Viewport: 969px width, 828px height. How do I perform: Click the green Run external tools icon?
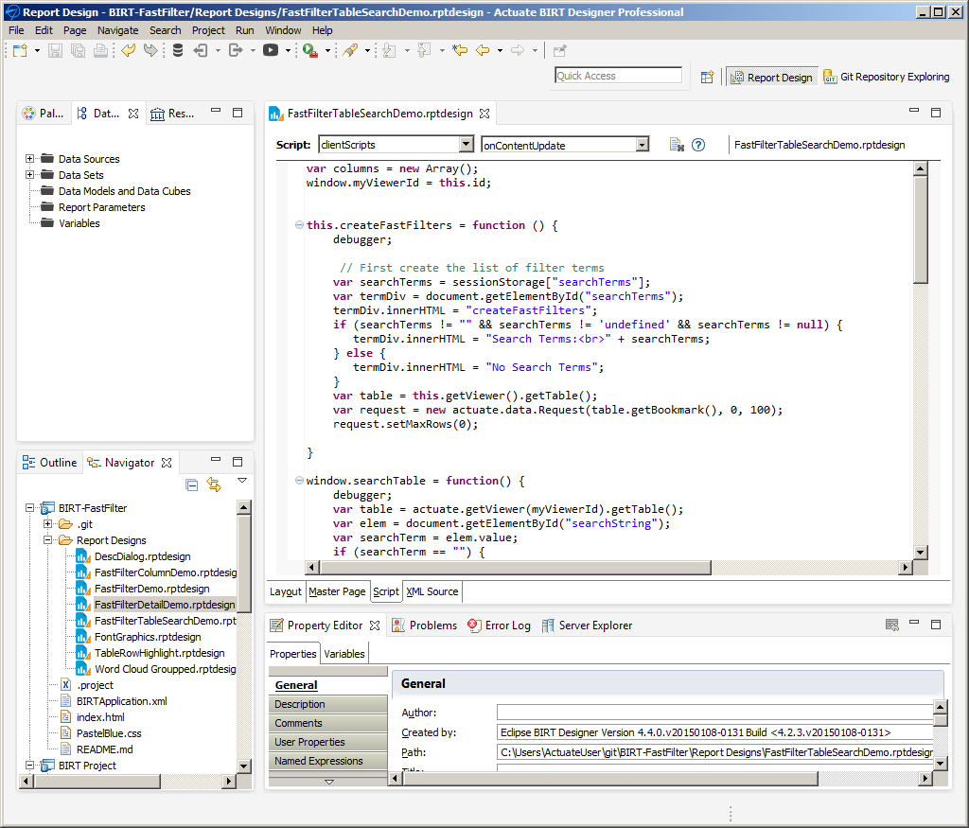[x=310, y=51]
